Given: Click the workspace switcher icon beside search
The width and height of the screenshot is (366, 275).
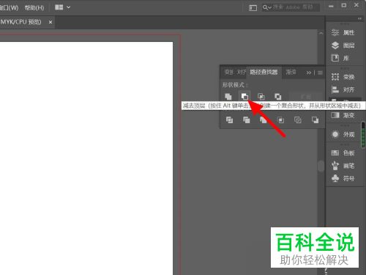Looking at the screenshot, I should tap(253, 8).
